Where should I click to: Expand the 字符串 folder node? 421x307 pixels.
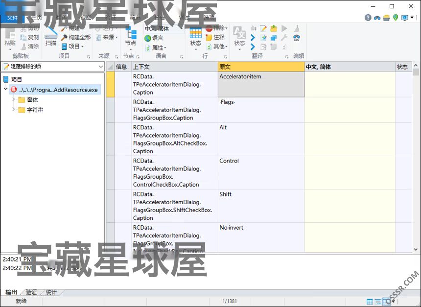[14, 109]
